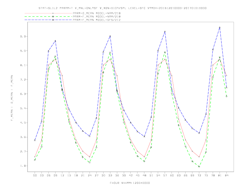Click the x-axis tick label 45
This screenshot has height=191, width=247.
(138, 175)
